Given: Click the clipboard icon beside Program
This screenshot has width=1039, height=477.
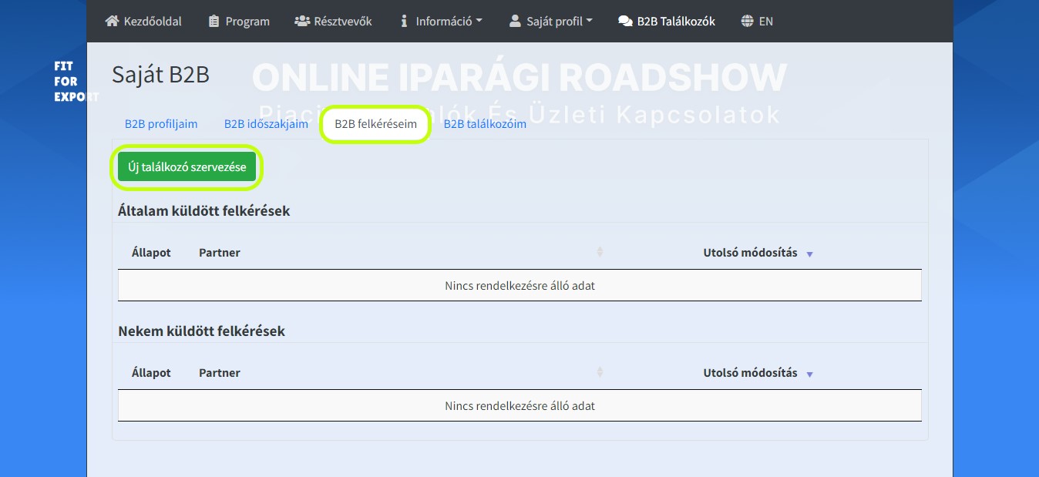Looking at the screenshot, I should tap(214, 21).
